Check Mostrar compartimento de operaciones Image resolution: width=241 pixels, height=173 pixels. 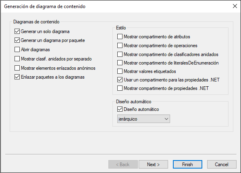click(120, 46)
